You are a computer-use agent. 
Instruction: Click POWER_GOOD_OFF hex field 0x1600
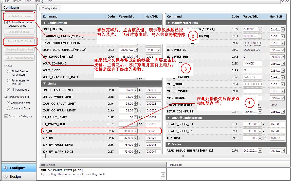click(278, 124)
